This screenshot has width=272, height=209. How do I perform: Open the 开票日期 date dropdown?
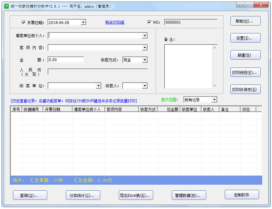84,22
